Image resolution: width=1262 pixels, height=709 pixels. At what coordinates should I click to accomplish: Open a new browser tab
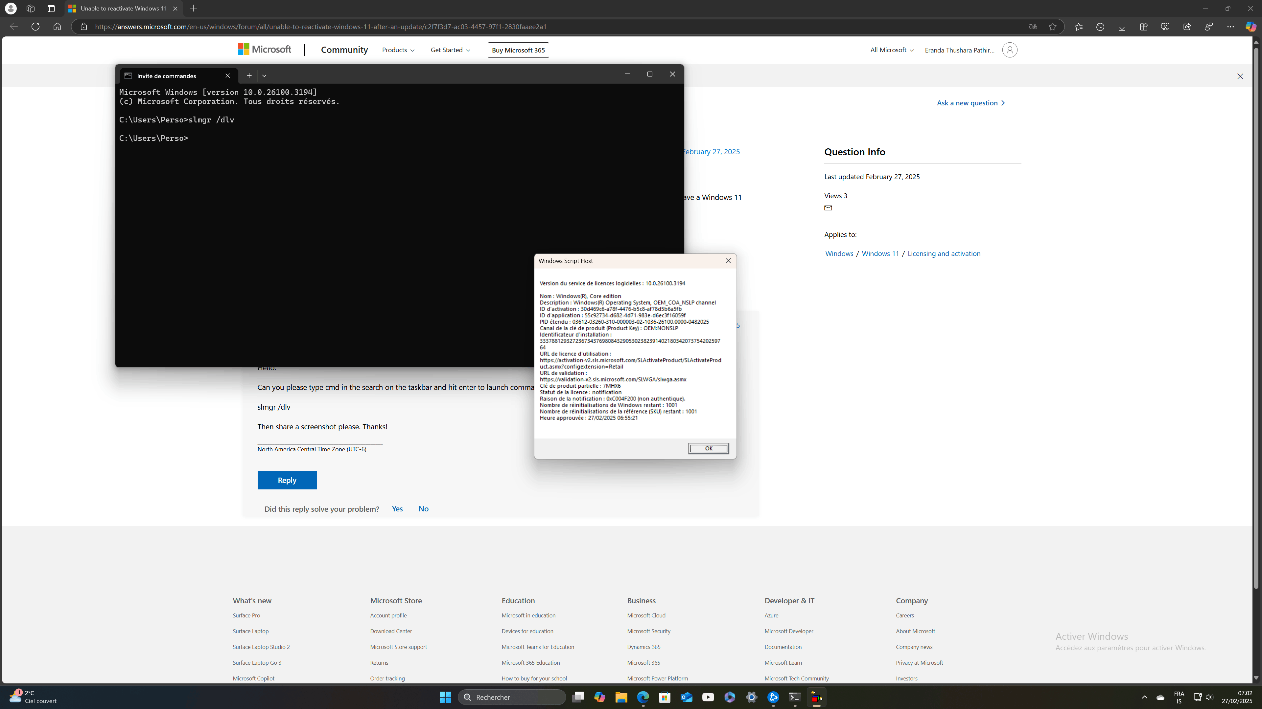coord(194,8)
